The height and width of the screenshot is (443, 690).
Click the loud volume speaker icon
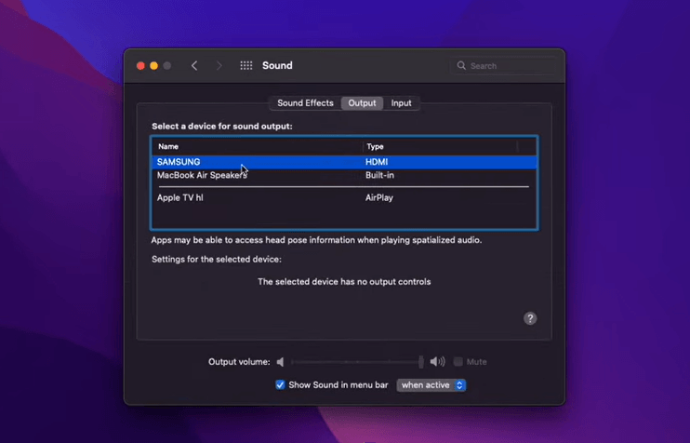coord(437,361)
